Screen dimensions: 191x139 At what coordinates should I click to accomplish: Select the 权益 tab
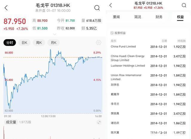180,17
